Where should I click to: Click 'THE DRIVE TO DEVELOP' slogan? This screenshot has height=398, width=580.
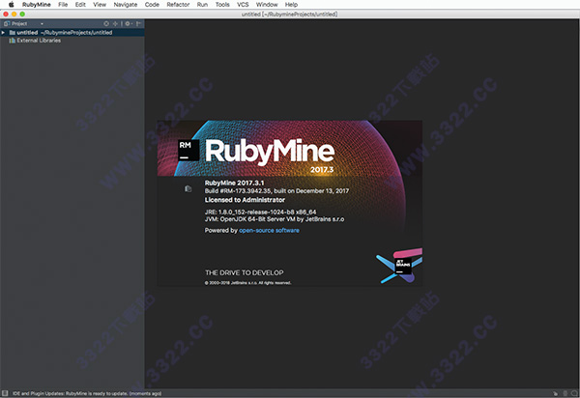[245, 272]
